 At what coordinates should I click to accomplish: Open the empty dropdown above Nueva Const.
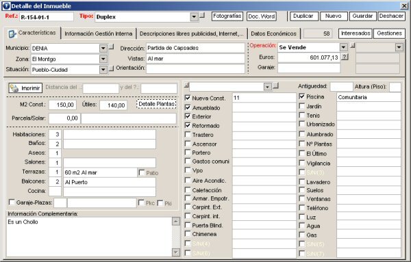[267, 87]
